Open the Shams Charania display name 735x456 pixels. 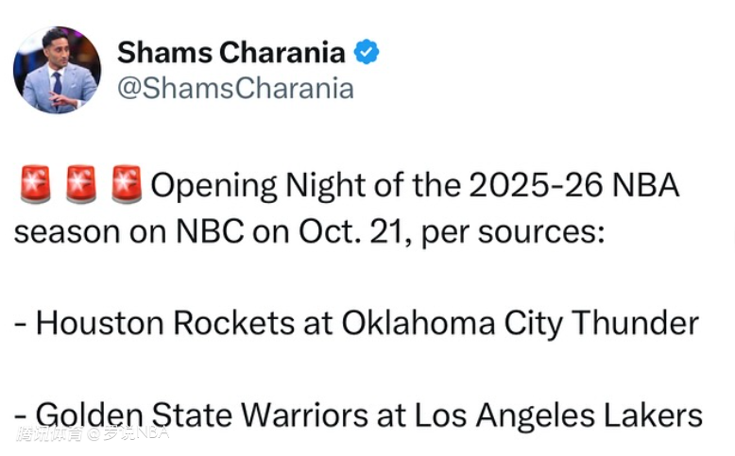pos(231,53)
